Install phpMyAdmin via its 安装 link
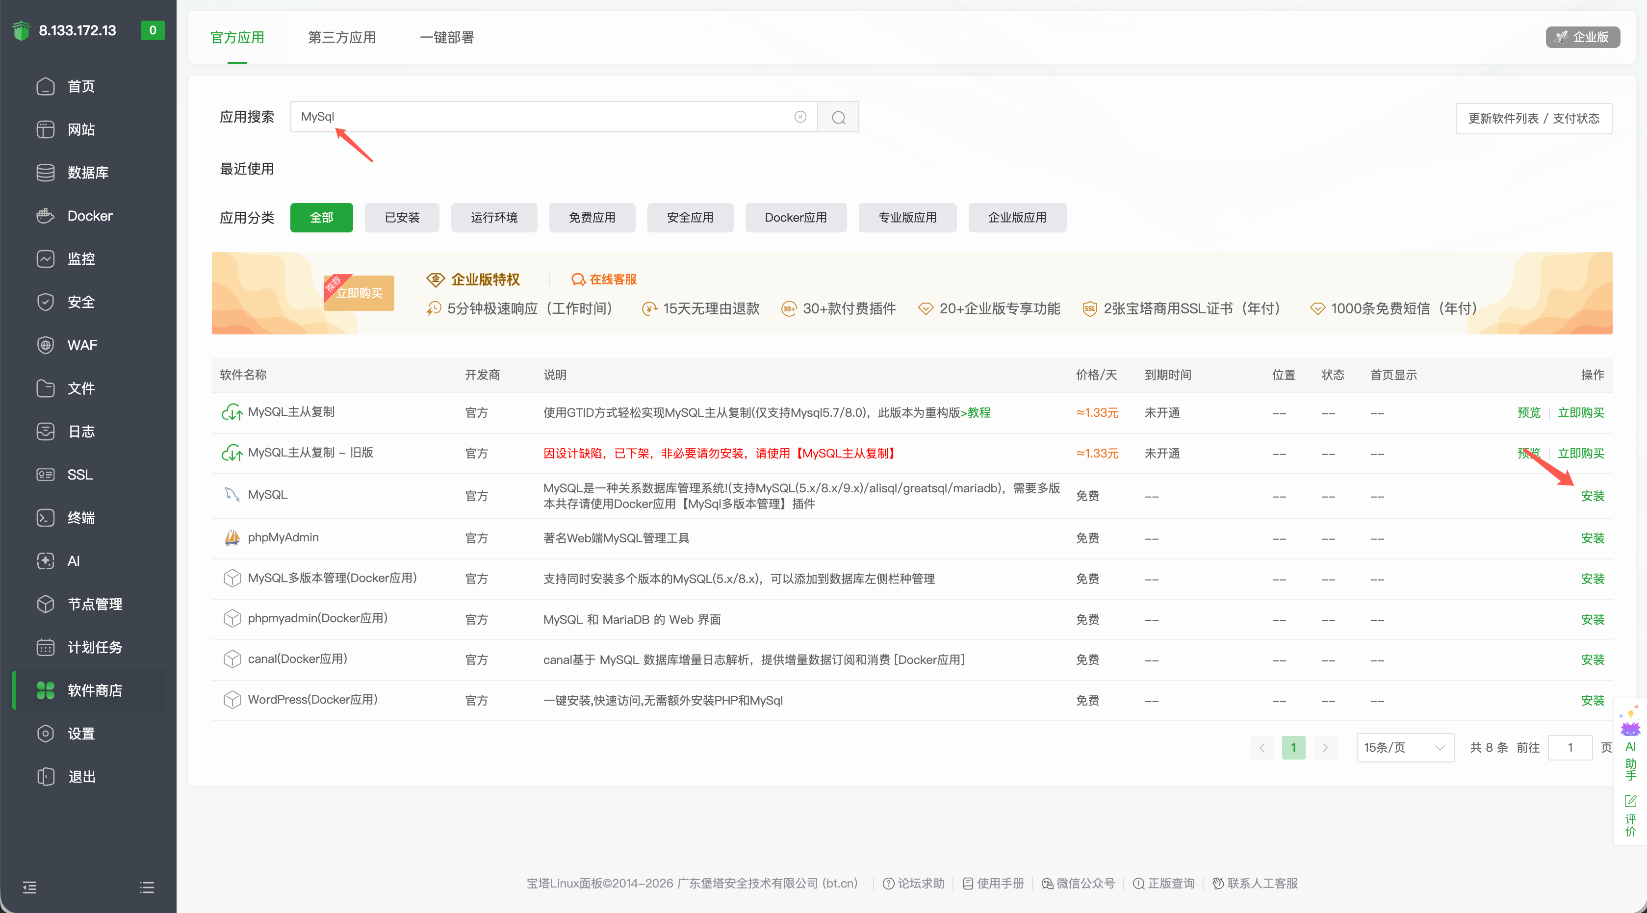 [x=1593, y=538]
